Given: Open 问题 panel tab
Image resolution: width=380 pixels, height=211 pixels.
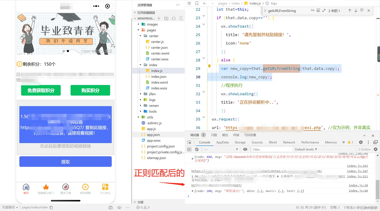Looking at the screenshot, I should (214, 135).
